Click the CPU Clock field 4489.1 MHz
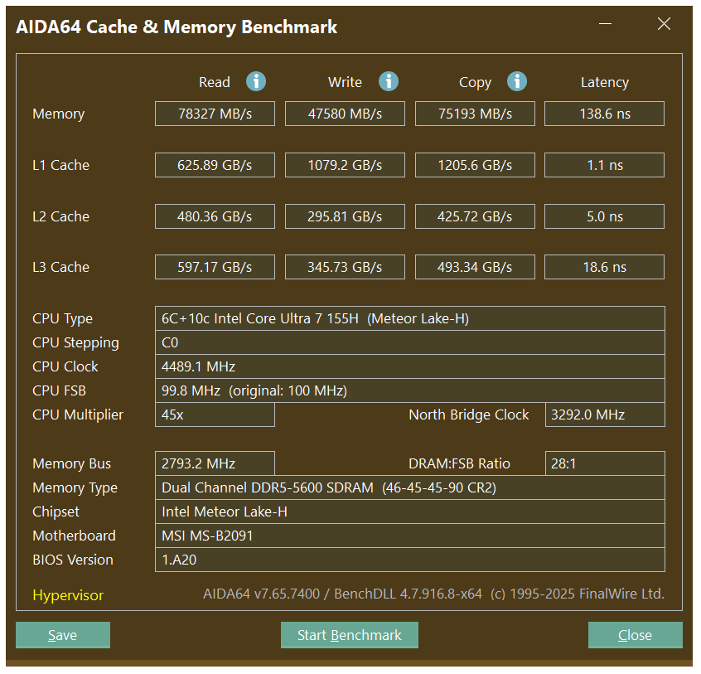Image resolution: width=701 pixels, height=674 pixels. [410, 366]
